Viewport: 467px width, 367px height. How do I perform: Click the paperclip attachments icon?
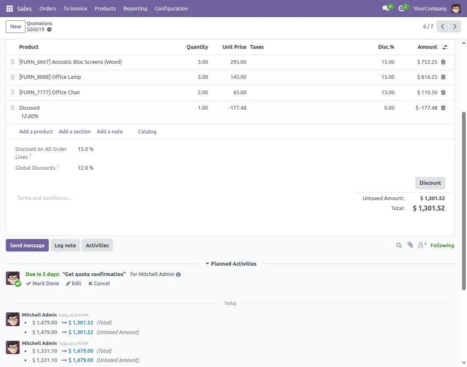(x=410, y=245)
